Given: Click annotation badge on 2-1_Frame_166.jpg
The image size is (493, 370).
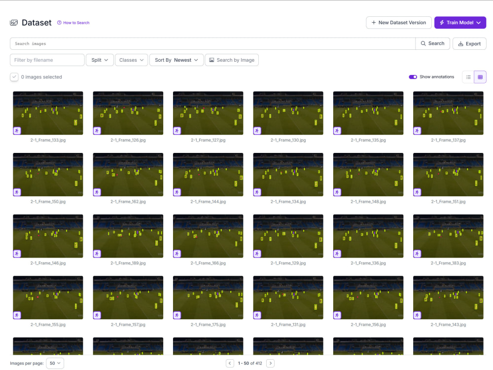Looking at the screenshot, I should click(177, 254).
